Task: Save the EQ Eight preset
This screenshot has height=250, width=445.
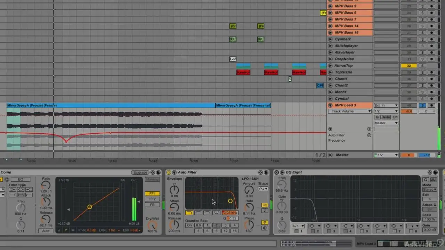Action: point(435,172)
